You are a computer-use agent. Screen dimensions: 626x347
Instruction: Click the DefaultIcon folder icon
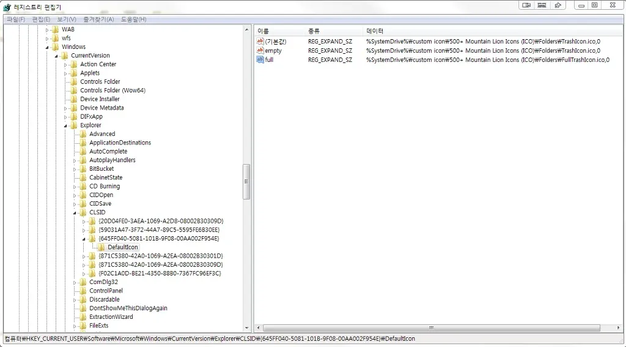(x=101, y=247)
